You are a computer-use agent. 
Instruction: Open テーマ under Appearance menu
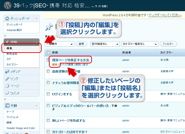click(10, 112)
